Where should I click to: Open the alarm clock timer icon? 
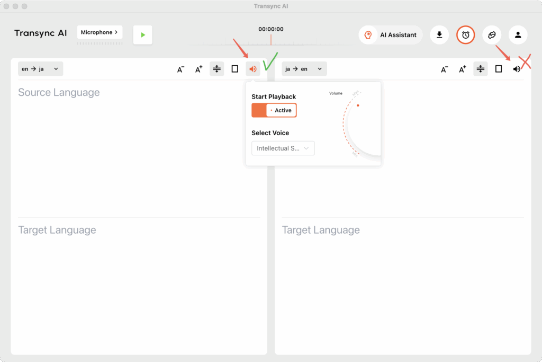tap(466, 35)
